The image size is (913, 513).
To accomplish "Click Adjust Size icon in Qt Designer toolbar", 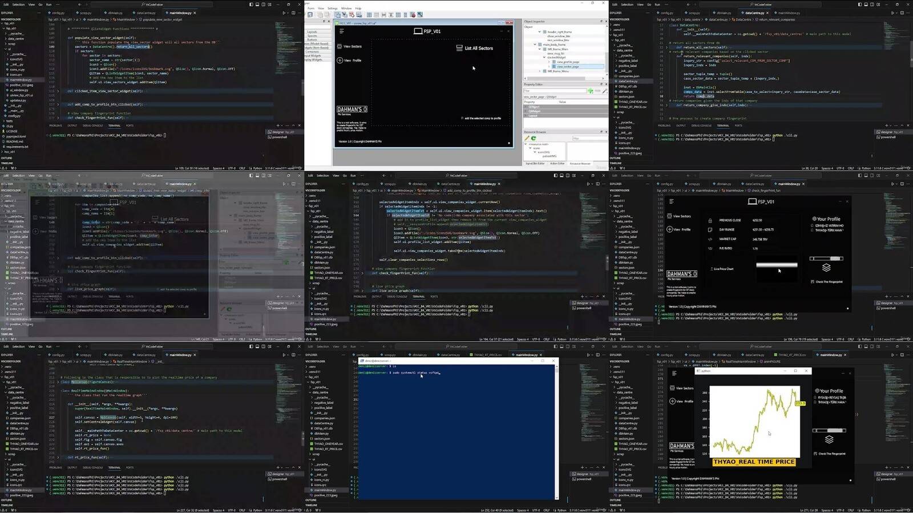I will coord(420,15).
